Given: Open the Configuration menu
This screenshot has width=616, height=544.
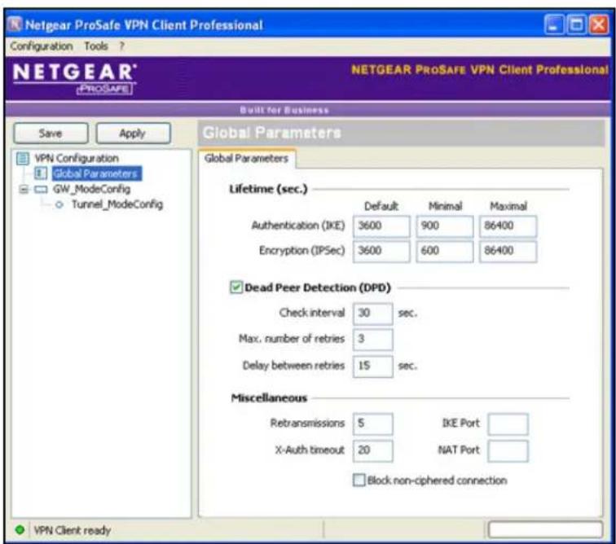Looking at the screenshot, I should click(42, 46).
